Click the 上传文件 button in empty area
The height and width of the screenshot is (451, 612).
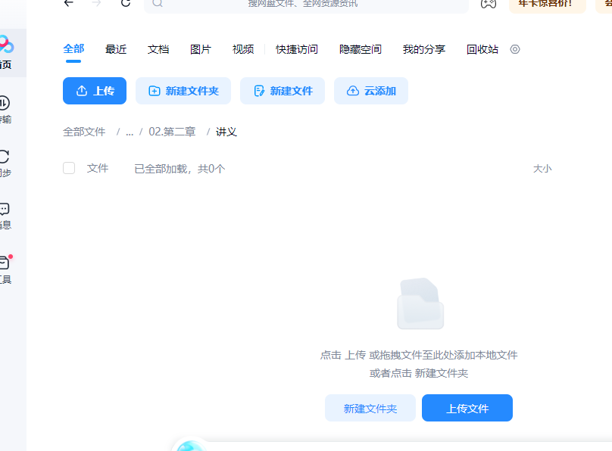point(467,408)
